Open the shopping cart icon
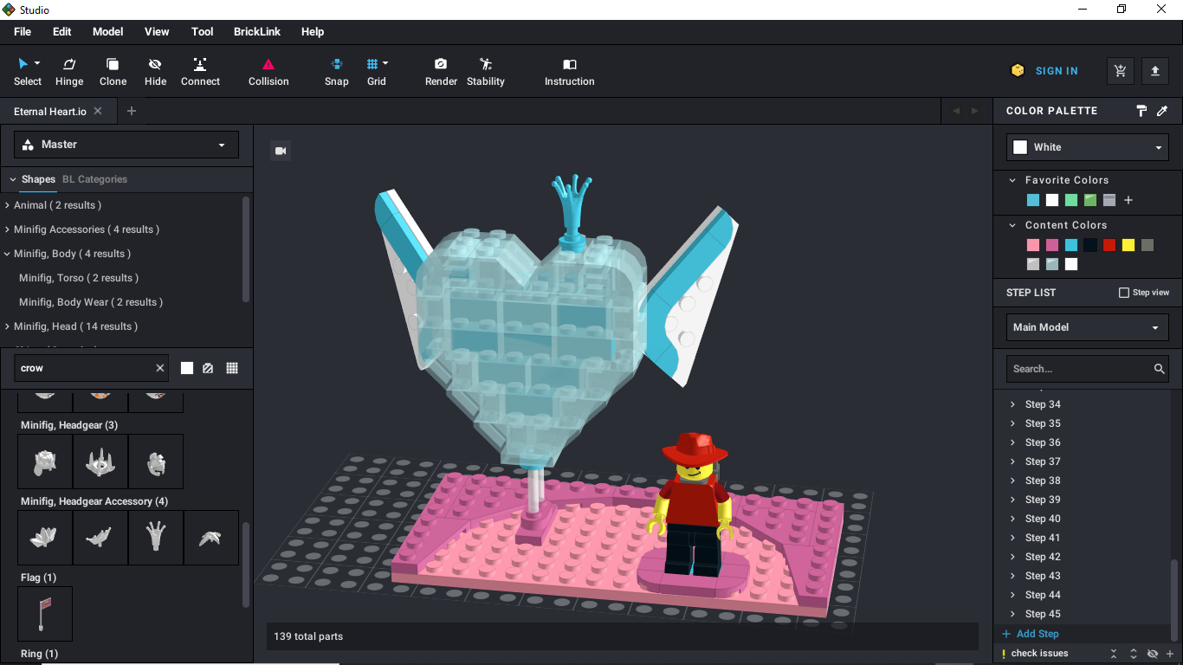The image size is (1183, 665). (1121, 71)
